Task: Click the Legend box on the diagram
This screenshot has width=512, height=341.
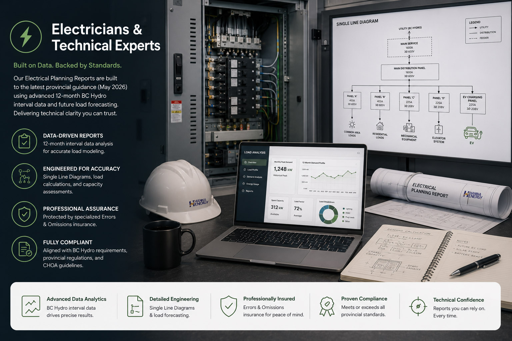Action: coord(483,30)
